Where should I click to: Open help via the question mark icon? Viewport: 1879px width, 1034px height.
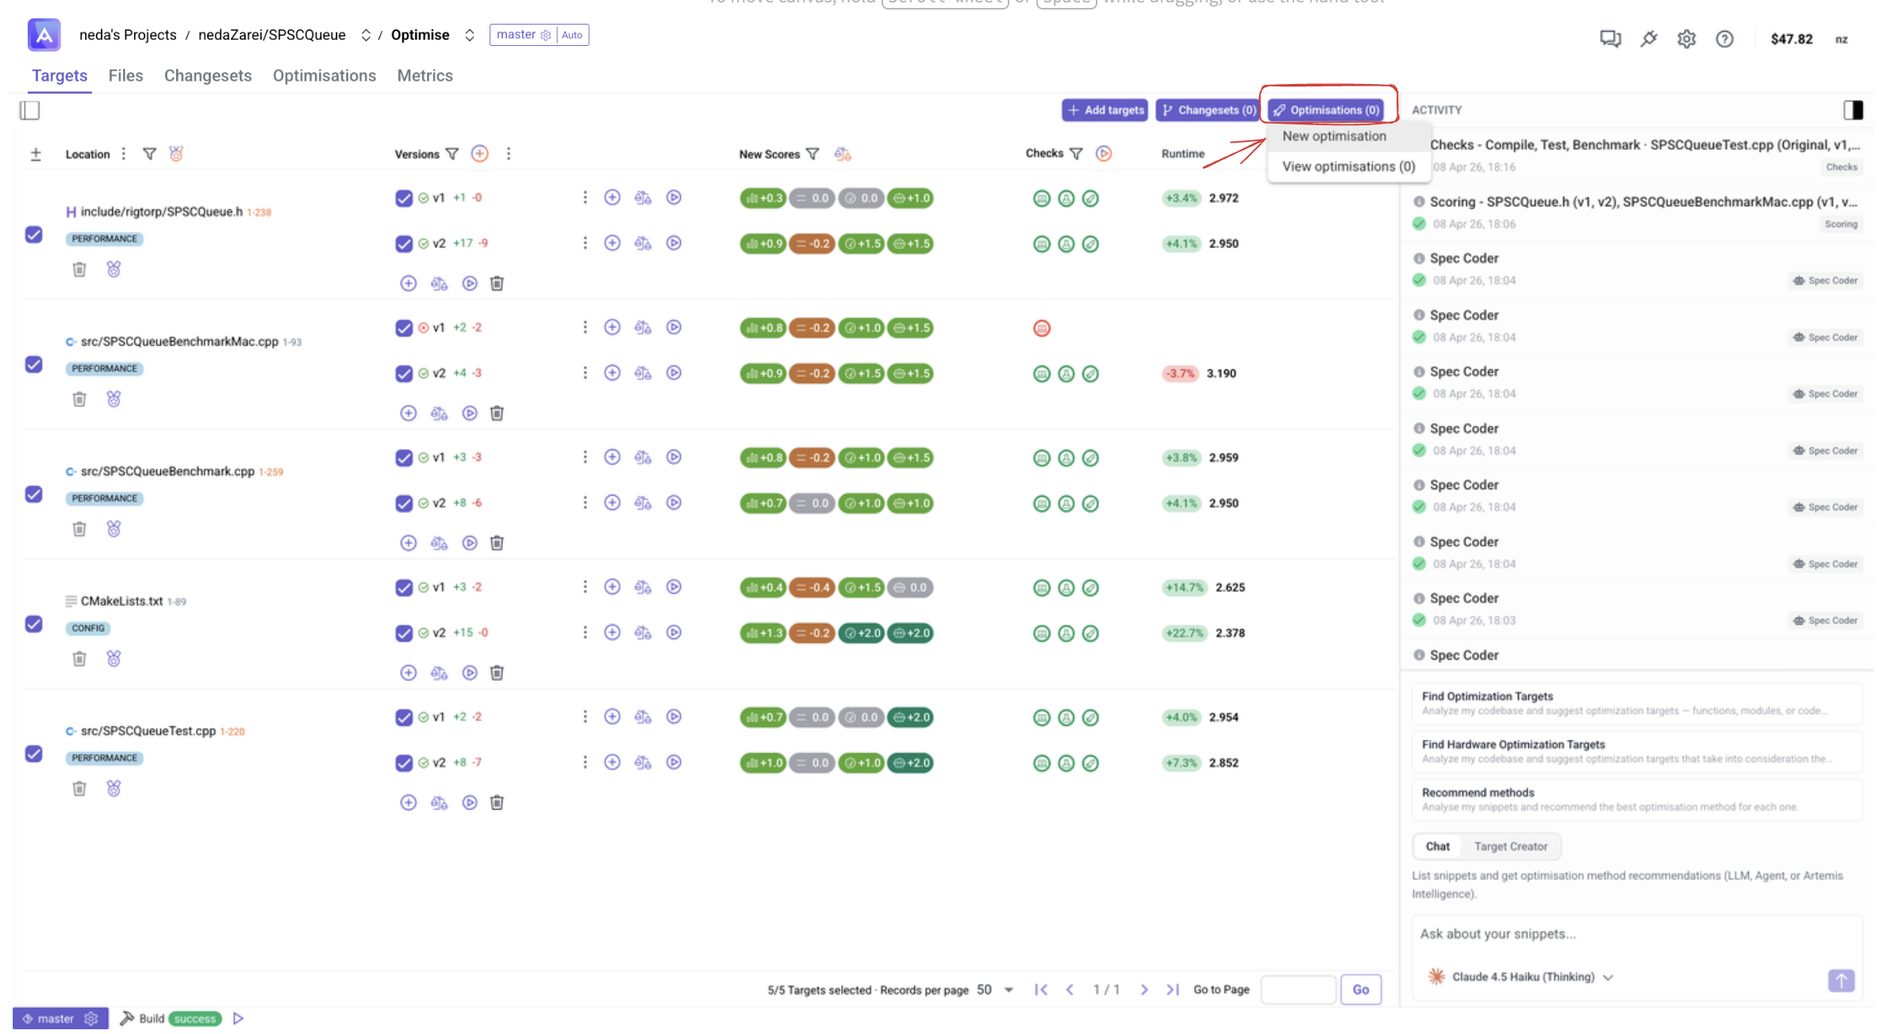coord(1724,38)
